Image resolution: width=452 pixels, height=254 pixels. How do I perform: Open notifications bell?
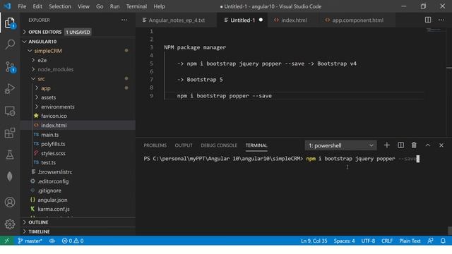443,241
